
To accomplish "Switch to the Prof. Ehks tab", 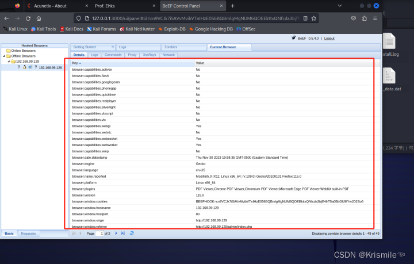I will click(125, 6).
